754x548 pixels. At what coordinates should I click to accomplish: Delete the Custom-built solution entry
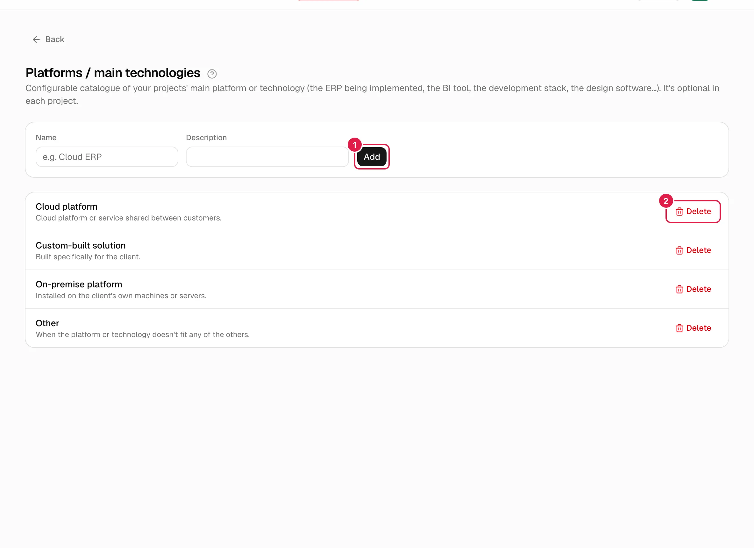(693, 250)
